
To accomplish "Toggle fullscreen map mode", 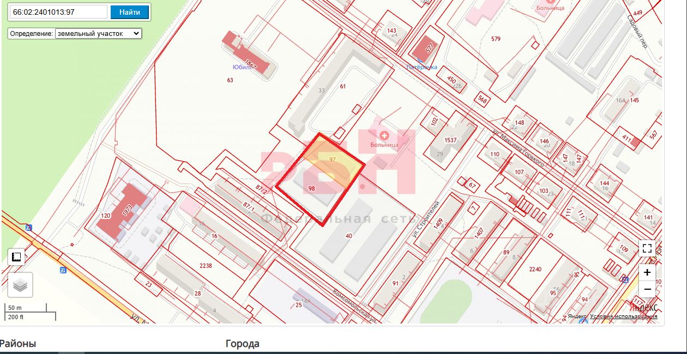I will [x=647, y=249].
